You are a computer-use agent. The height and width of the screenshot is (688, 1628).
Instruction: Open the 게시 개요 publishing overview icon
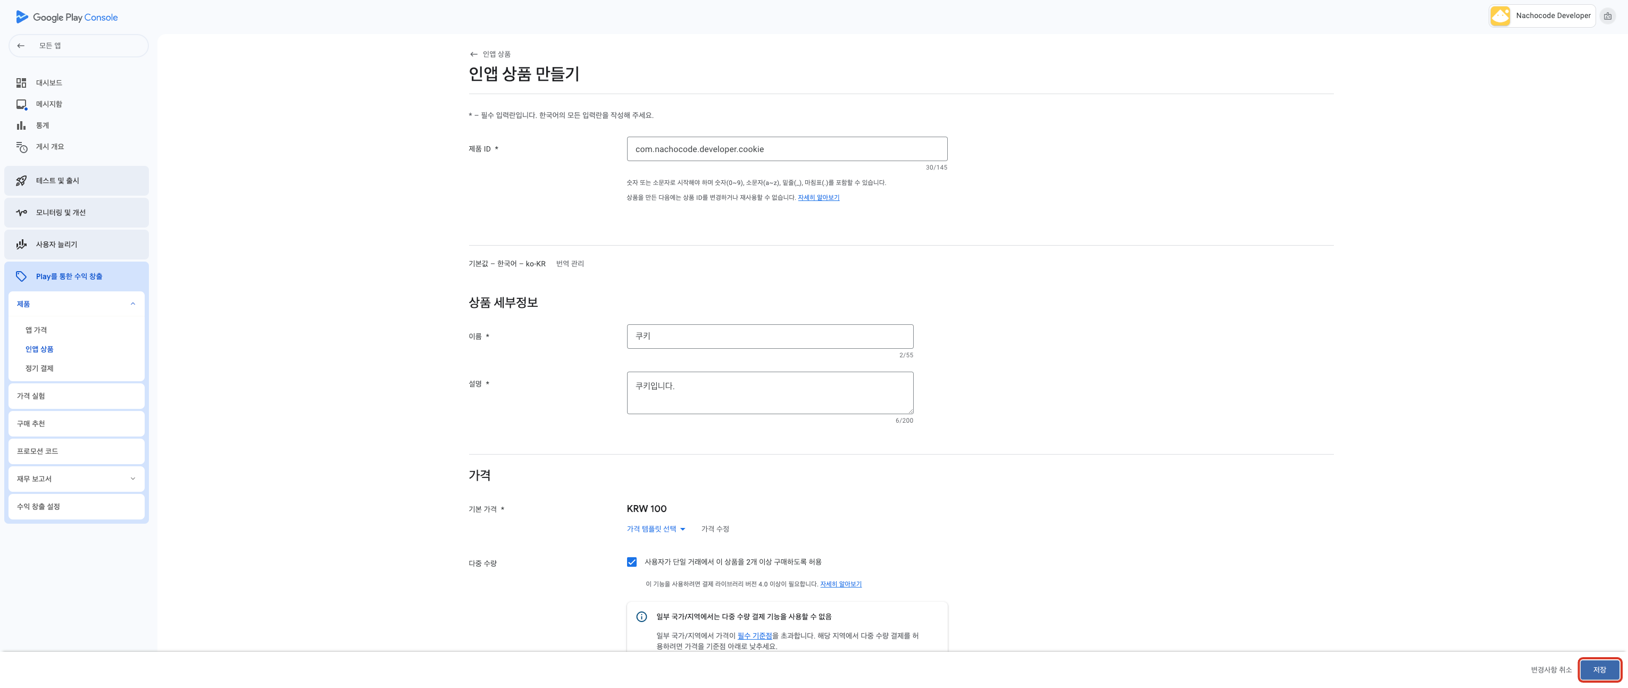pyautogui.click(x=21, y=147)
